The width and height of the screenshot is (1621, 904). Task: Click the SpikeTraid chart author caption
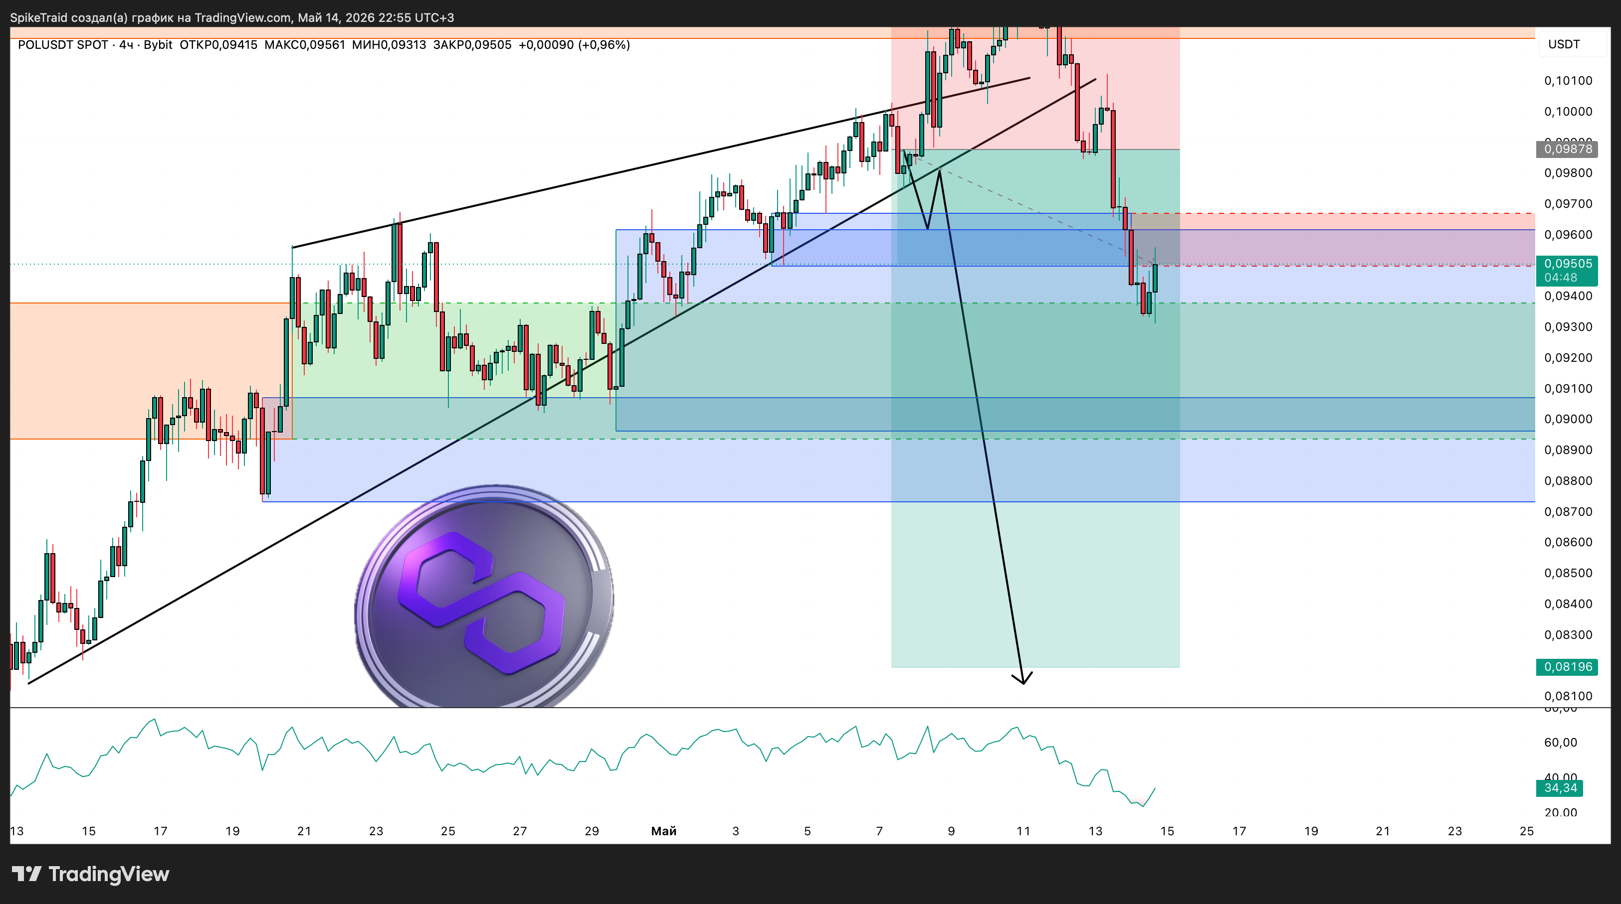pos(231,17)
